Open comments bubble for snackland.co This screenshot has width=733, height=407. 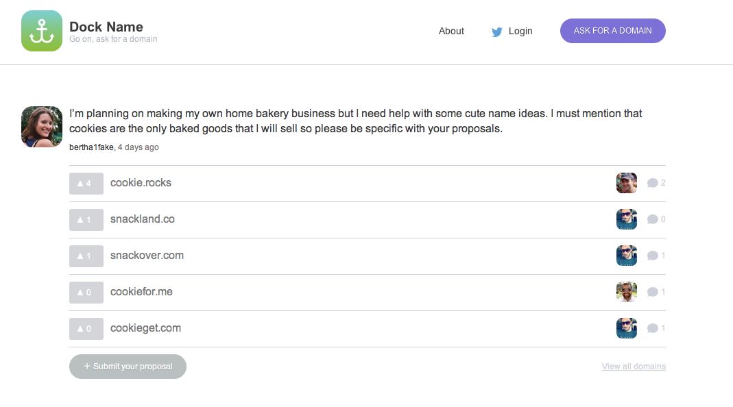pos(653,219)
